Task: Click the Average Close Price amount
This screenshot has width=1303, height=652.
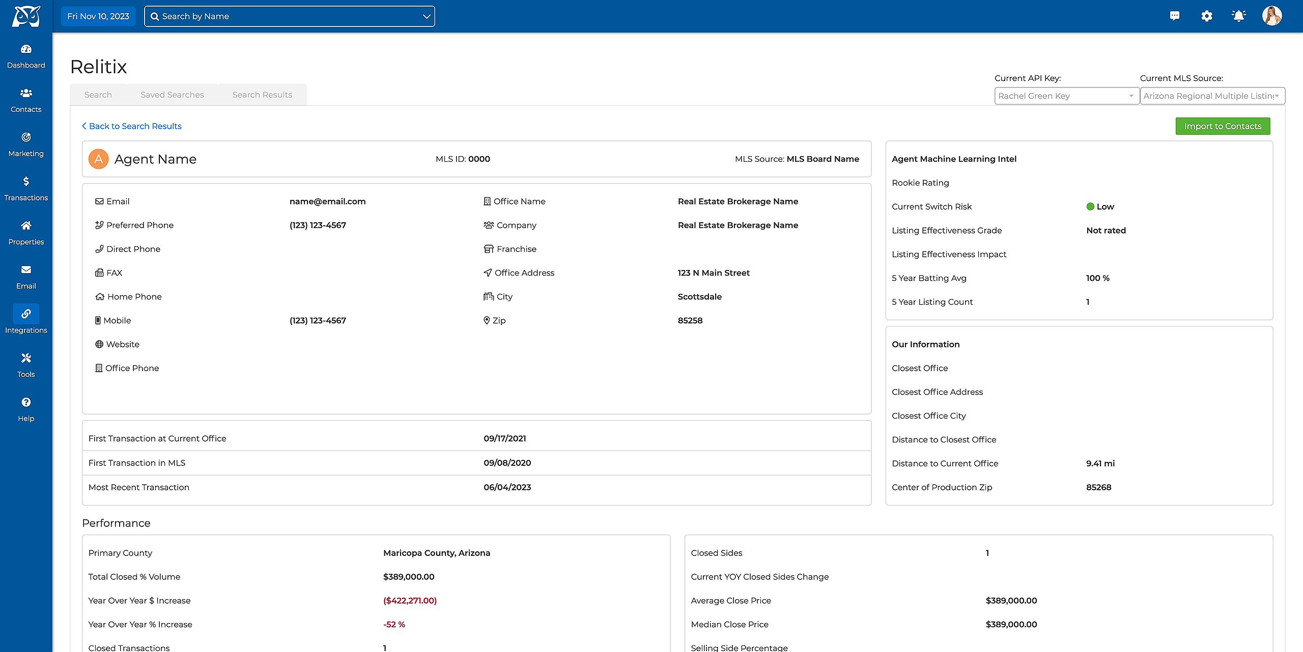Action: coord(1011,601)
